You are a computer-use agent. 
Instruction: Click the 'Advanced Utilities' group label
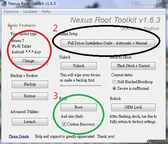[25, 112]
